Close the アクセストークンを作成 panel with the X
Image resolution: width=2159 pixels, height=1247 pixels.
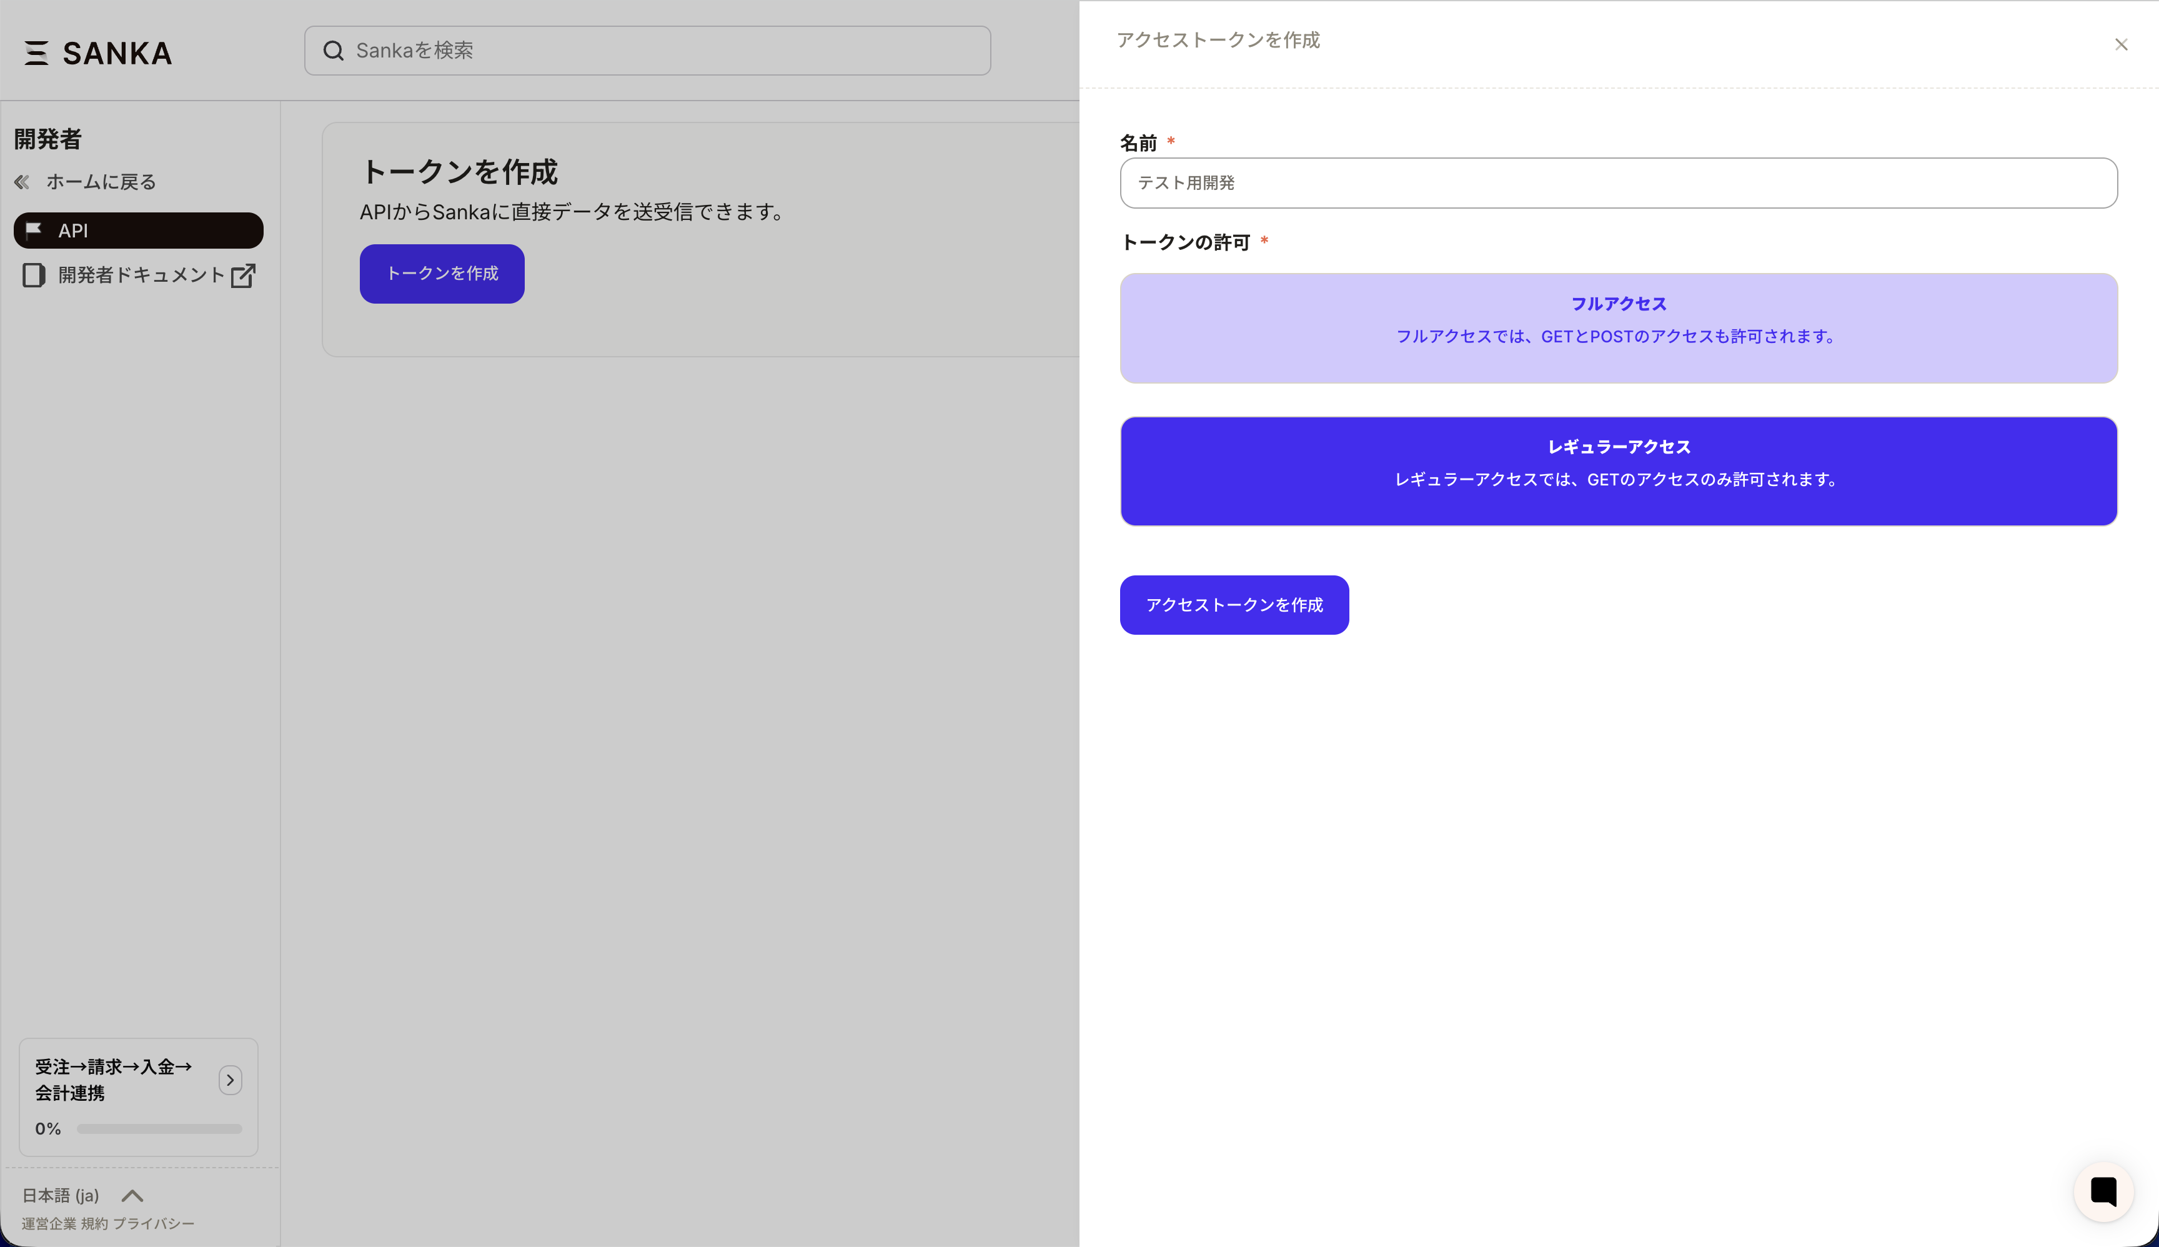coord(2122,44)
